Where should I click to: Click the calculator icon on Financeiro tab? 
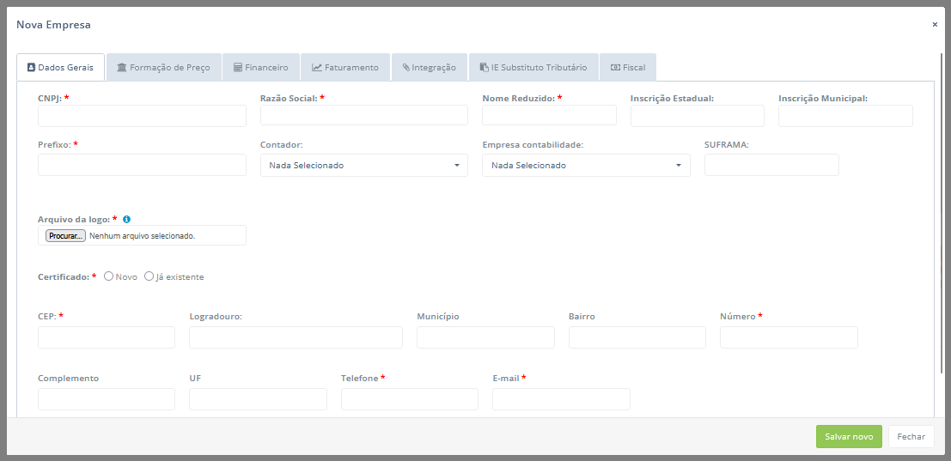(238, 68)
